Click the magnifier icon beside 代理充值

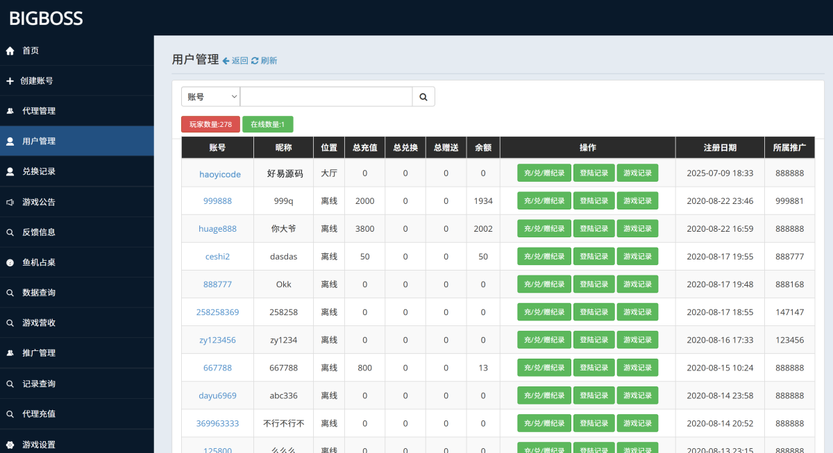pyautogui.click(x=10, y=414)
